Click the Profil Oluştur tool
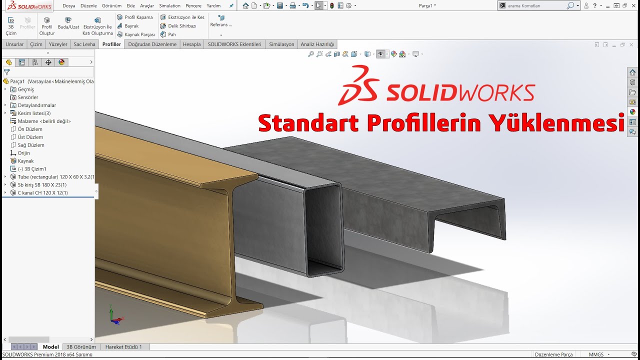This screenshot has height=360, width=640. 47,26
